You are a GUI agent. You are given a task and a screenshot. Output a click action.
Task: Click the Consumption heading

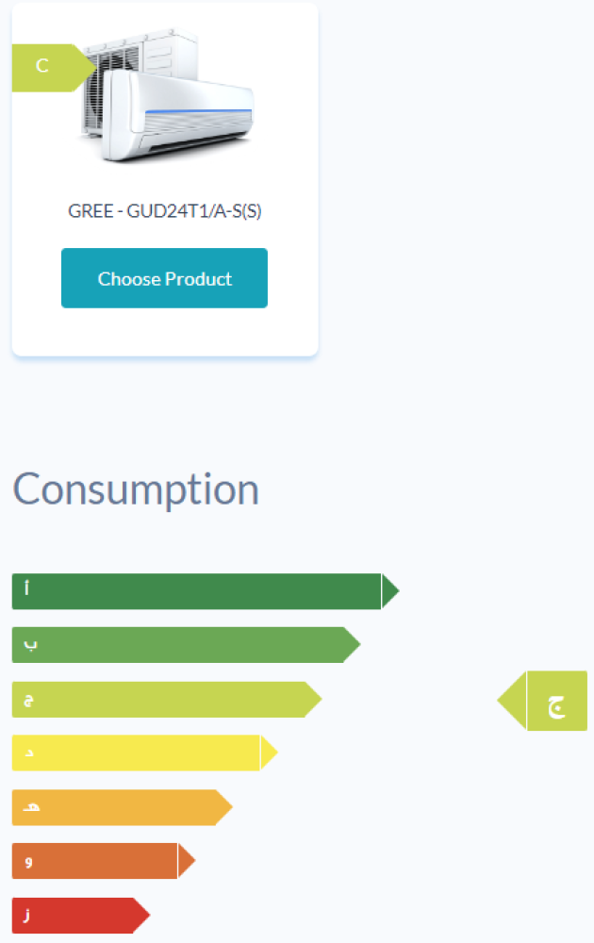pyautogui.click(x=136, y=489)
